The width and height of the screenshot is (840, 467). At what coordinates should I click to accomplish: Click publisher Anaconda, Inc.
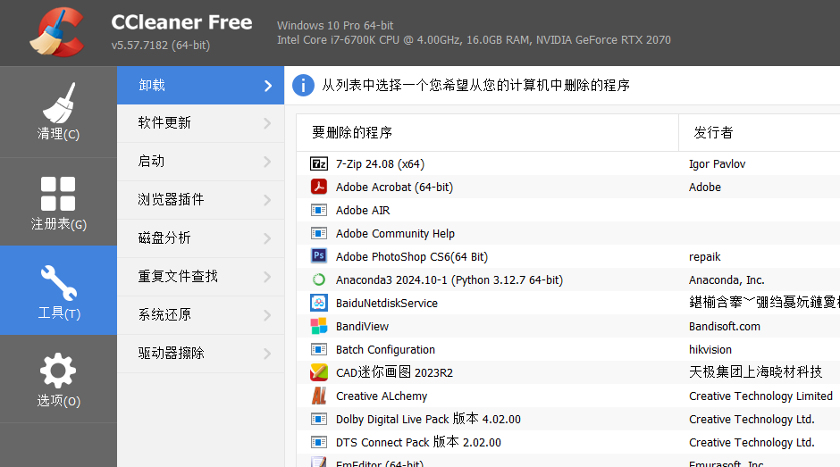point(727,280)
